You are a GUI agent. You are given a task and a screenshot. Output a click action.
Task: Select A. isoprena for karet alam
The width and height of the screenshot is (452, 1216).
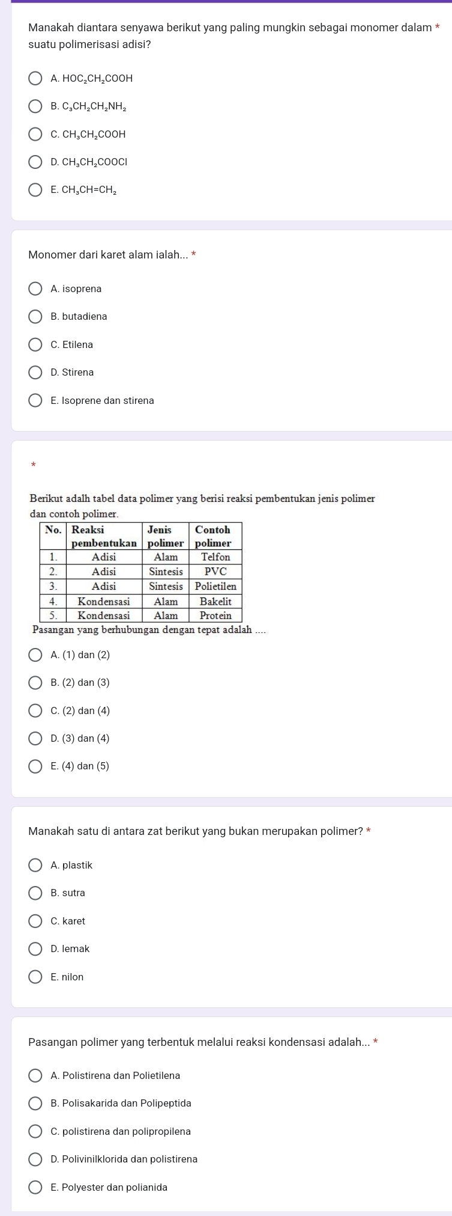click(x=36, y=289)
